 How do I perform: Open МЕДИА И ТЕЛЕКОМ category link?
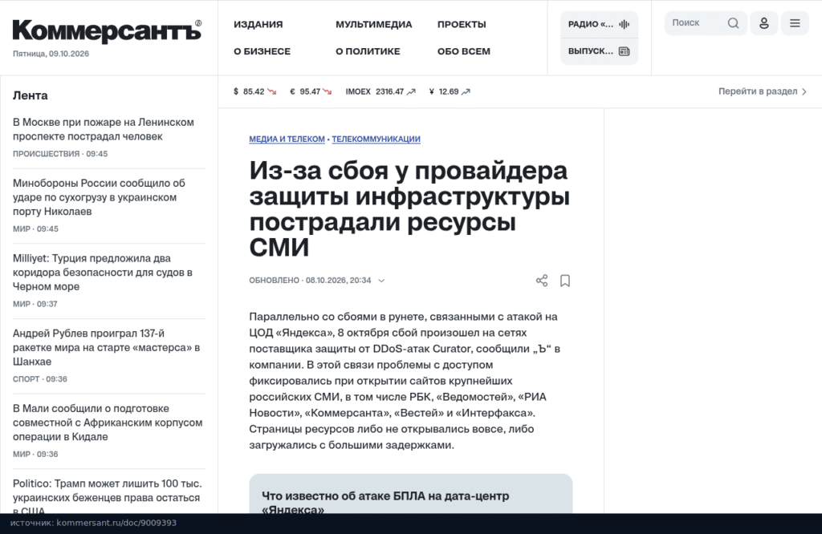click(287, 139)
